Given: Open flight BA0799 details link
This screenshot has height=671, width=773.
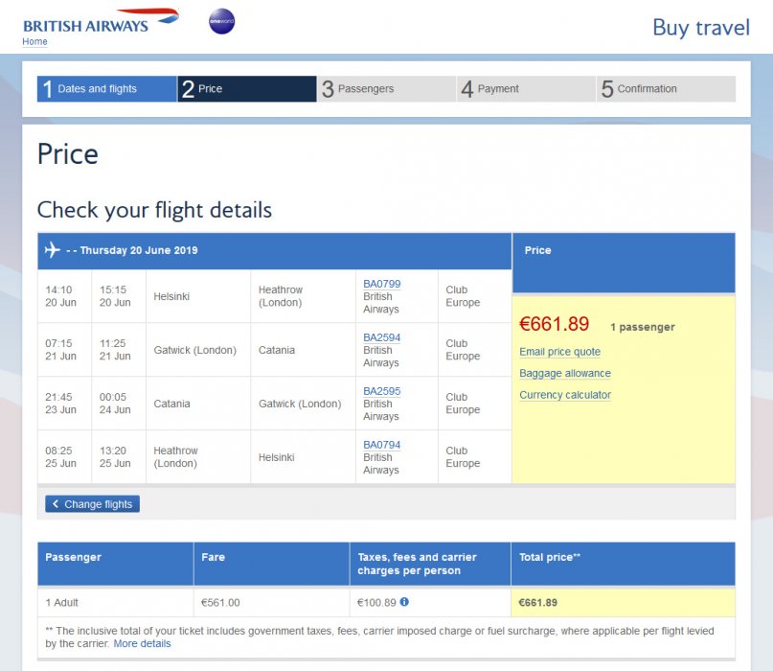Looking at the screenshot, I should point(382,284).
